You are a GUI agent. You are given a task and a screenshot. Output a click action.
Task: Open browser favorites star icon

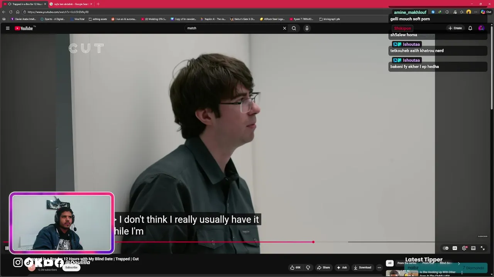click(462, 12)
